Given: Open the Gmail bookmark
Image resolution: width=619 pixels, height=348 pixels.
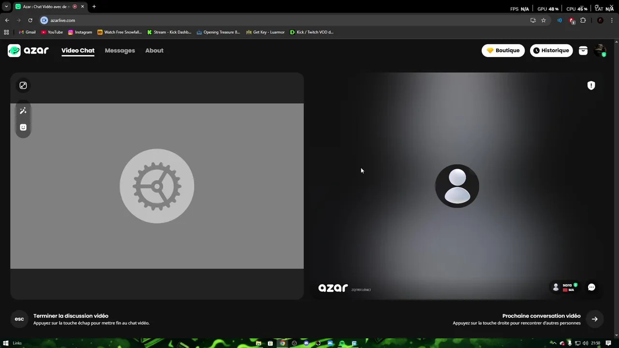Looking at the screenshot, I should (27, 32).
